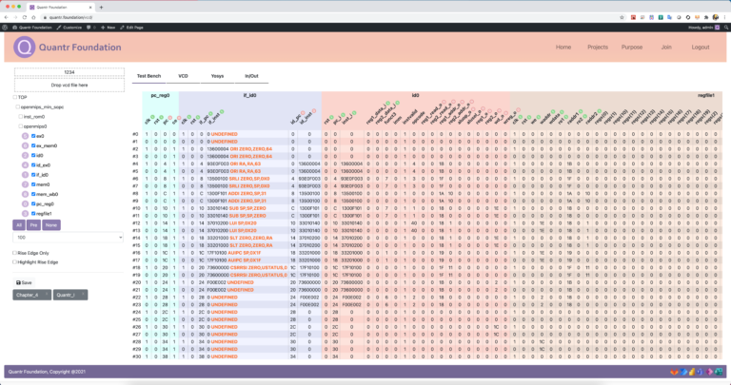Click the purple circle badge beside ex0

coord(25,136)
